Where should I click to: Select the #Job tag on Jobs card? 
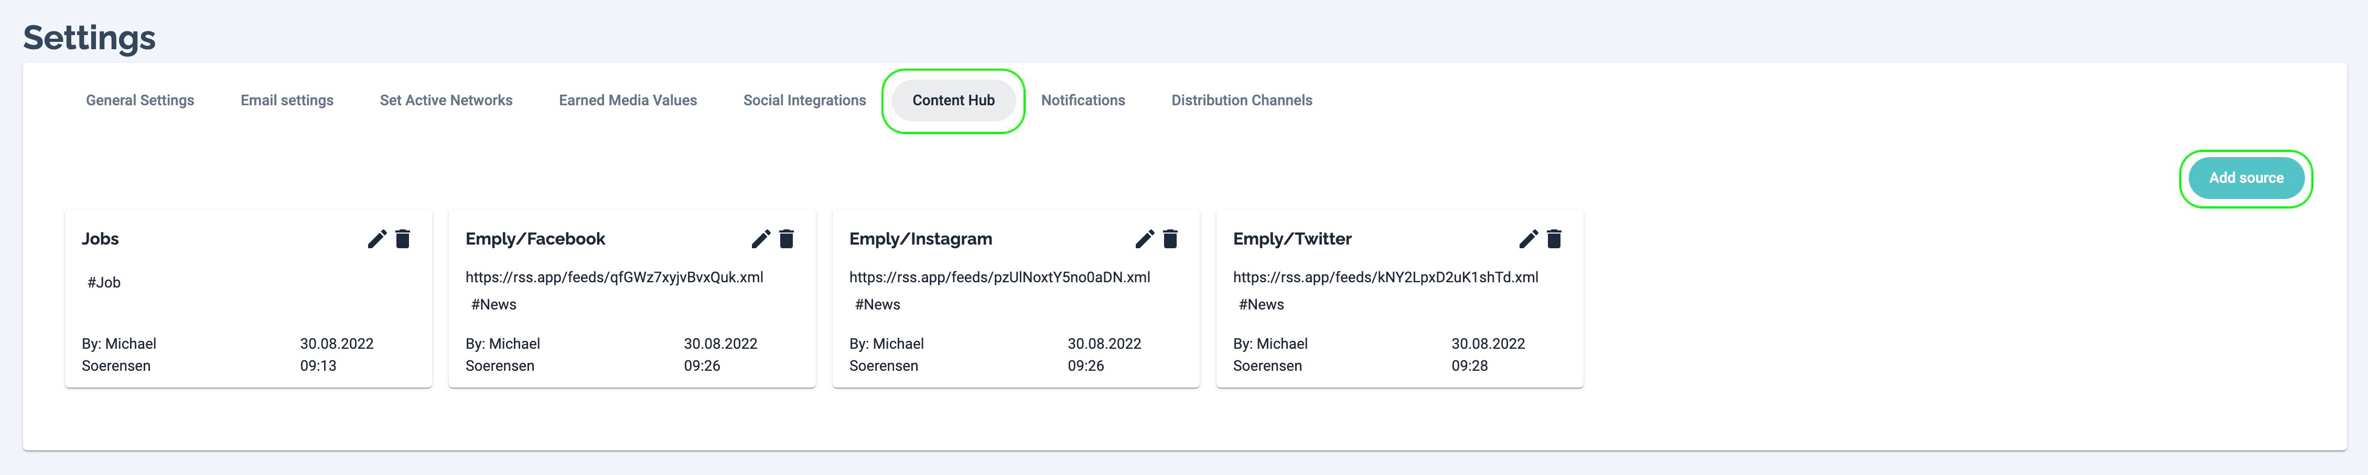tap(104, 282)
